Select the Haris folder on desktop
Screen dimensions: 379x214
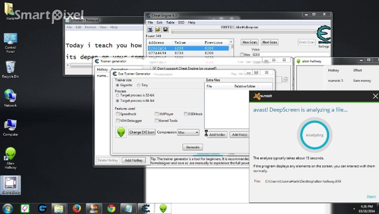[x=10, y=12]
